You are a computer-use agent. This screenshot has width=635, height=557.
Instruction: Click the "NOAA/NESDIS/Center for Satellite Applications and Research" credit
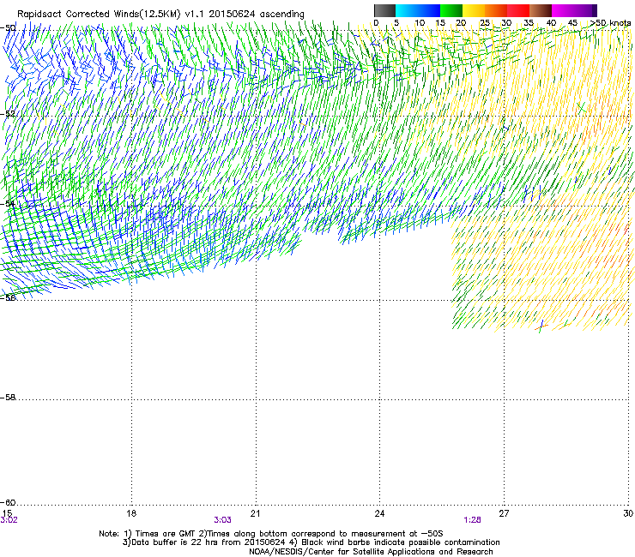371,552
